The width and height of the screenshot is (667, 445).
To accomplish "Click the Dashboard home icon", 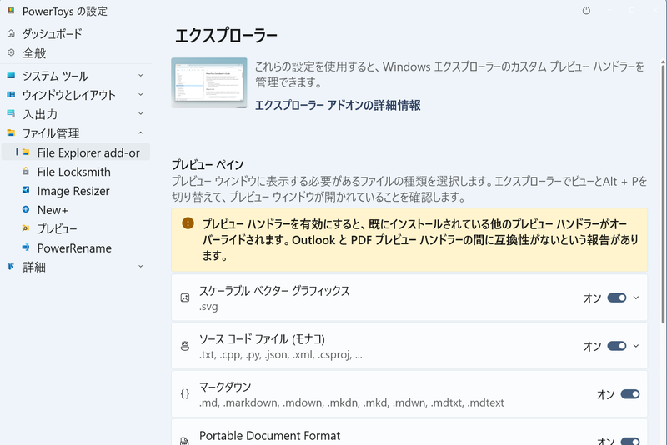I will click(11, 33).
